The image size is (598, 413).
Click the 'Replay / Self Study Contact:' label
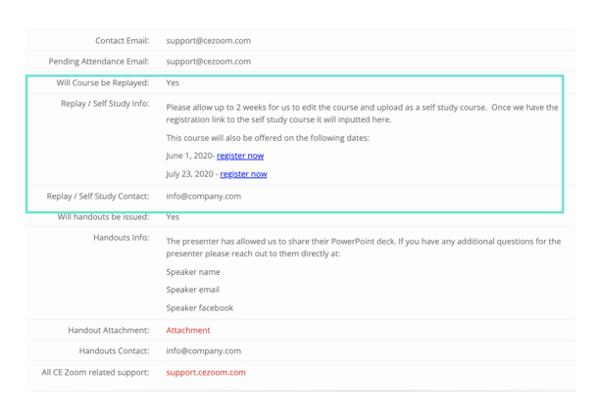[98, 196]
